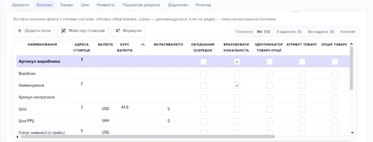Viewport: 373px width, 142px height.
Task: Click column address 2 in Найменування row
Action: click(x=82, y=83)
